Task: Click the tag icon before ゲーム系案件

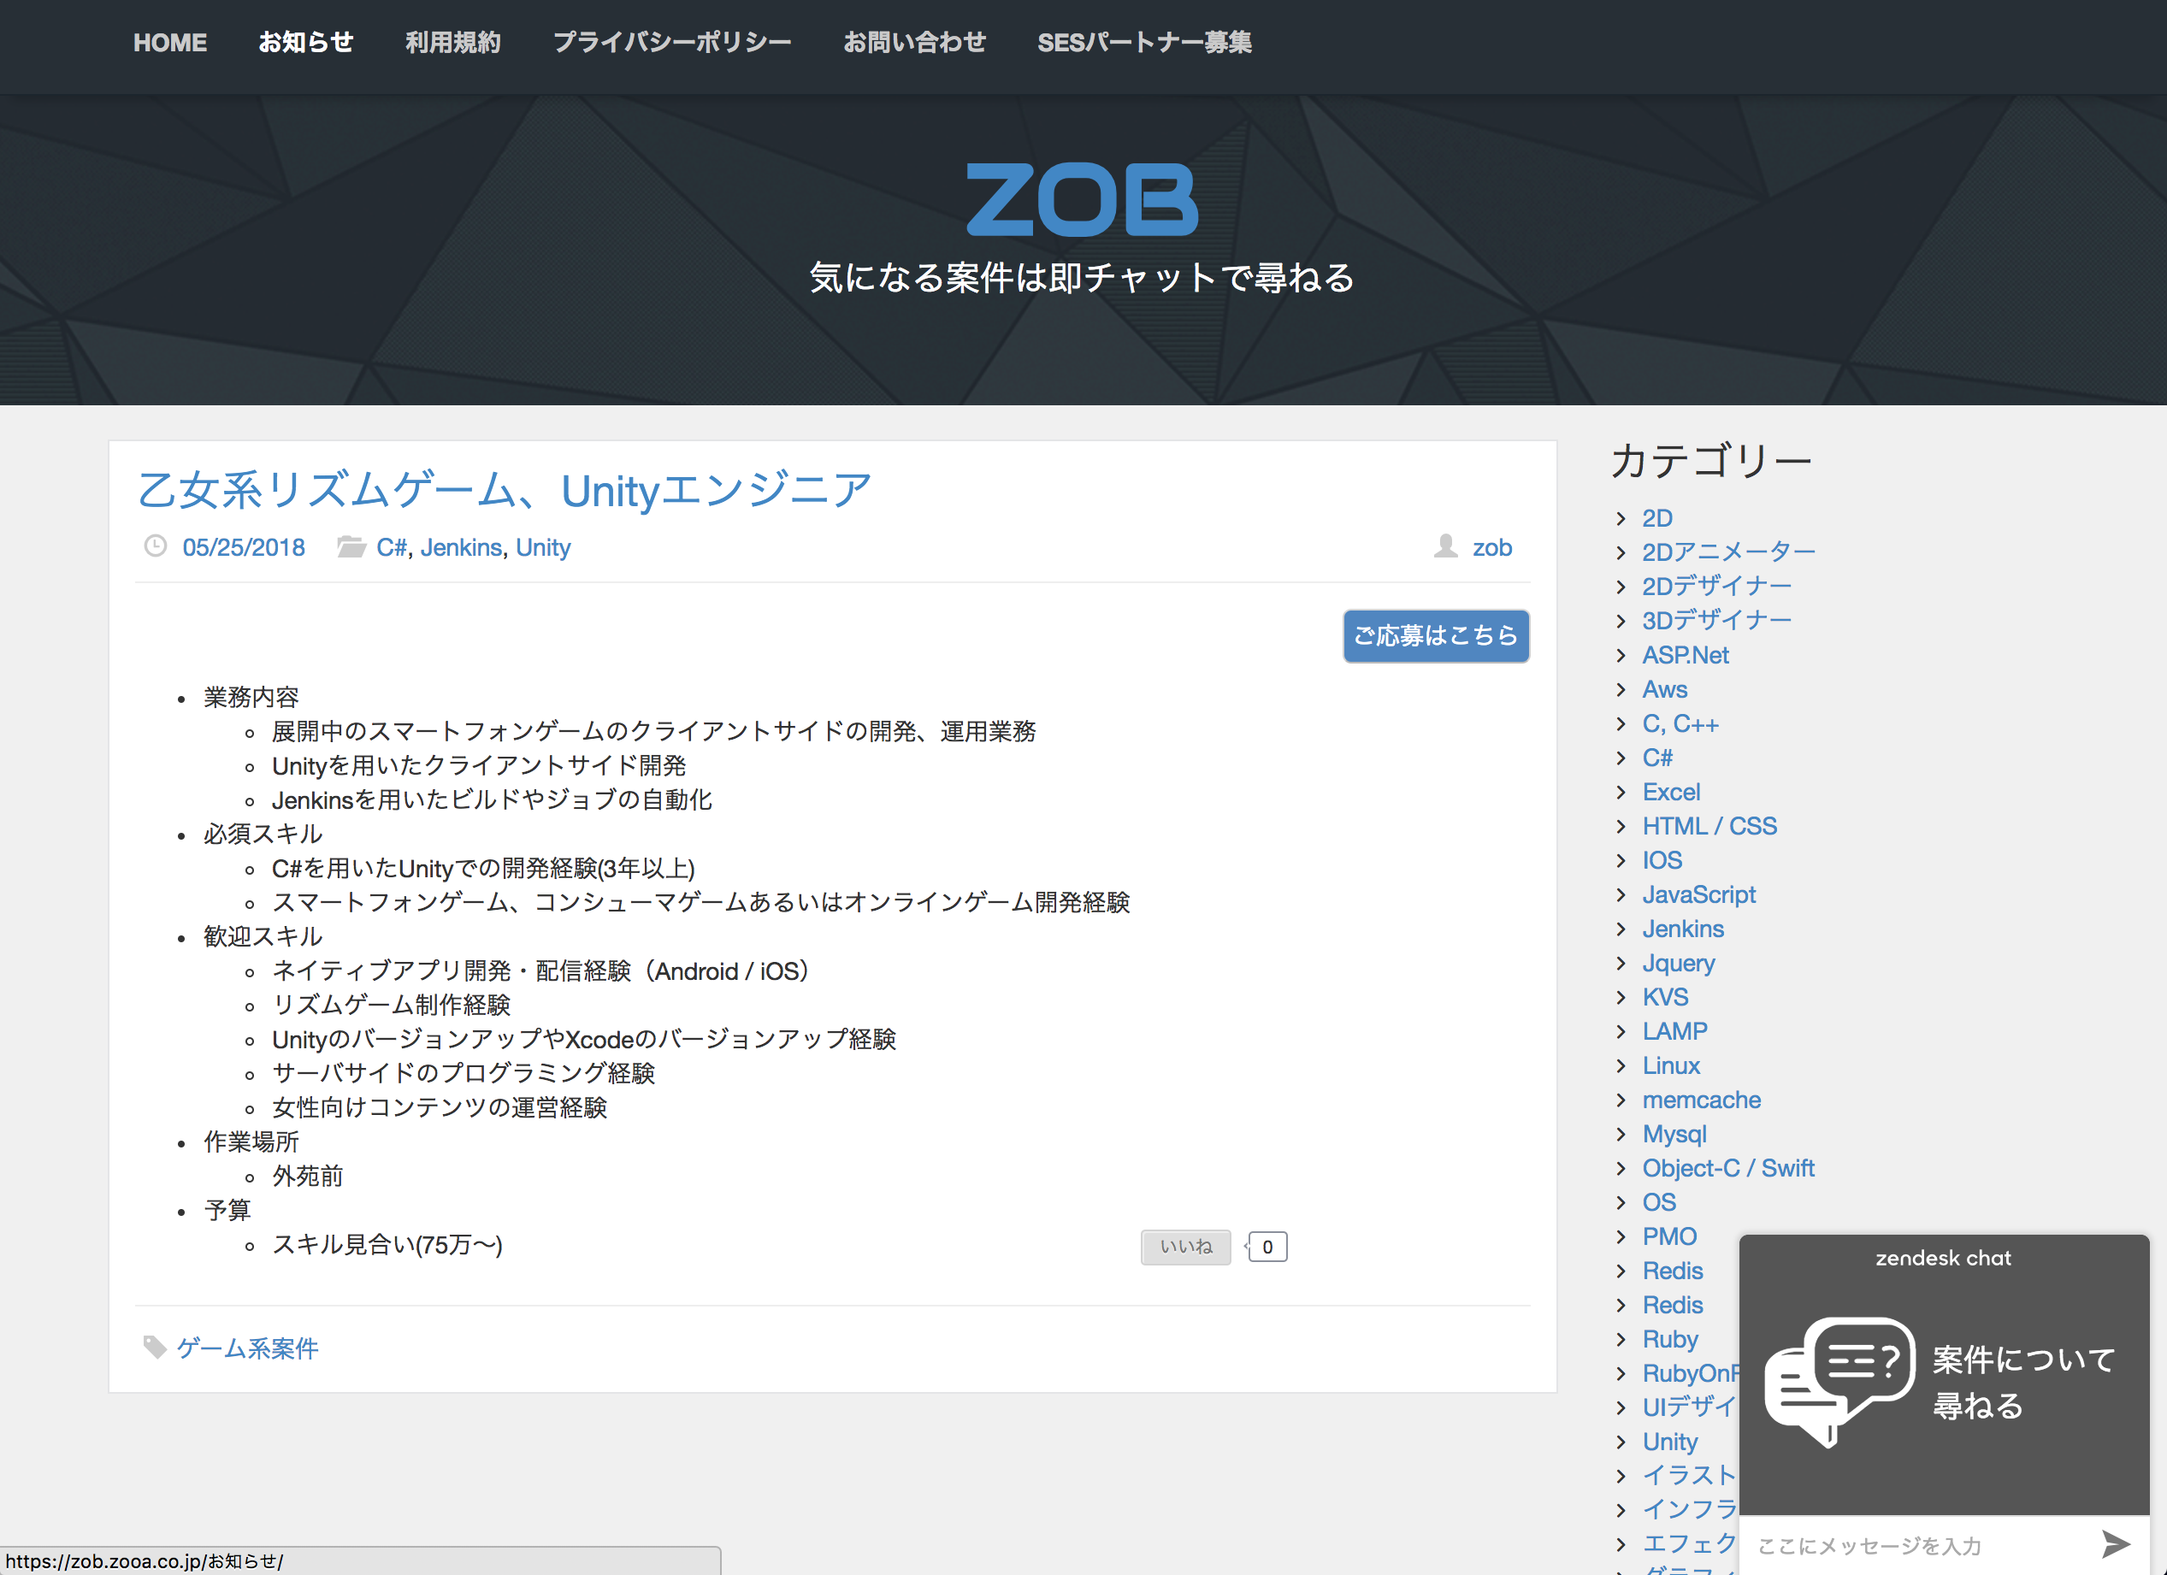Action: [x=154, y=1348]
